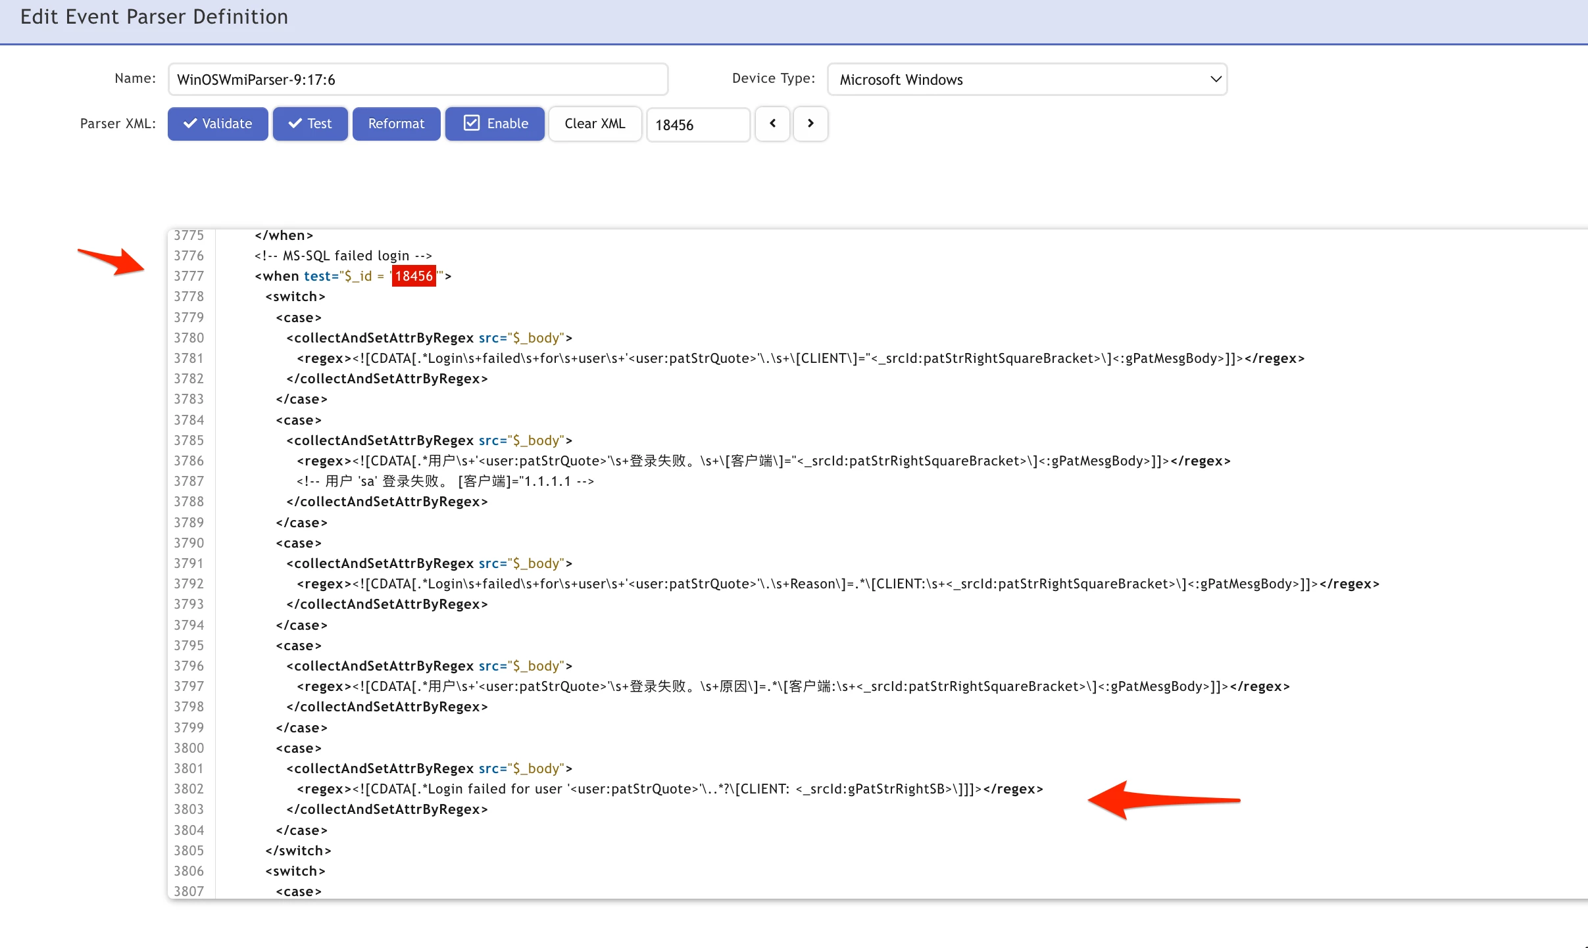Click the Test button

pyautogui.click(x=310, y=124)
